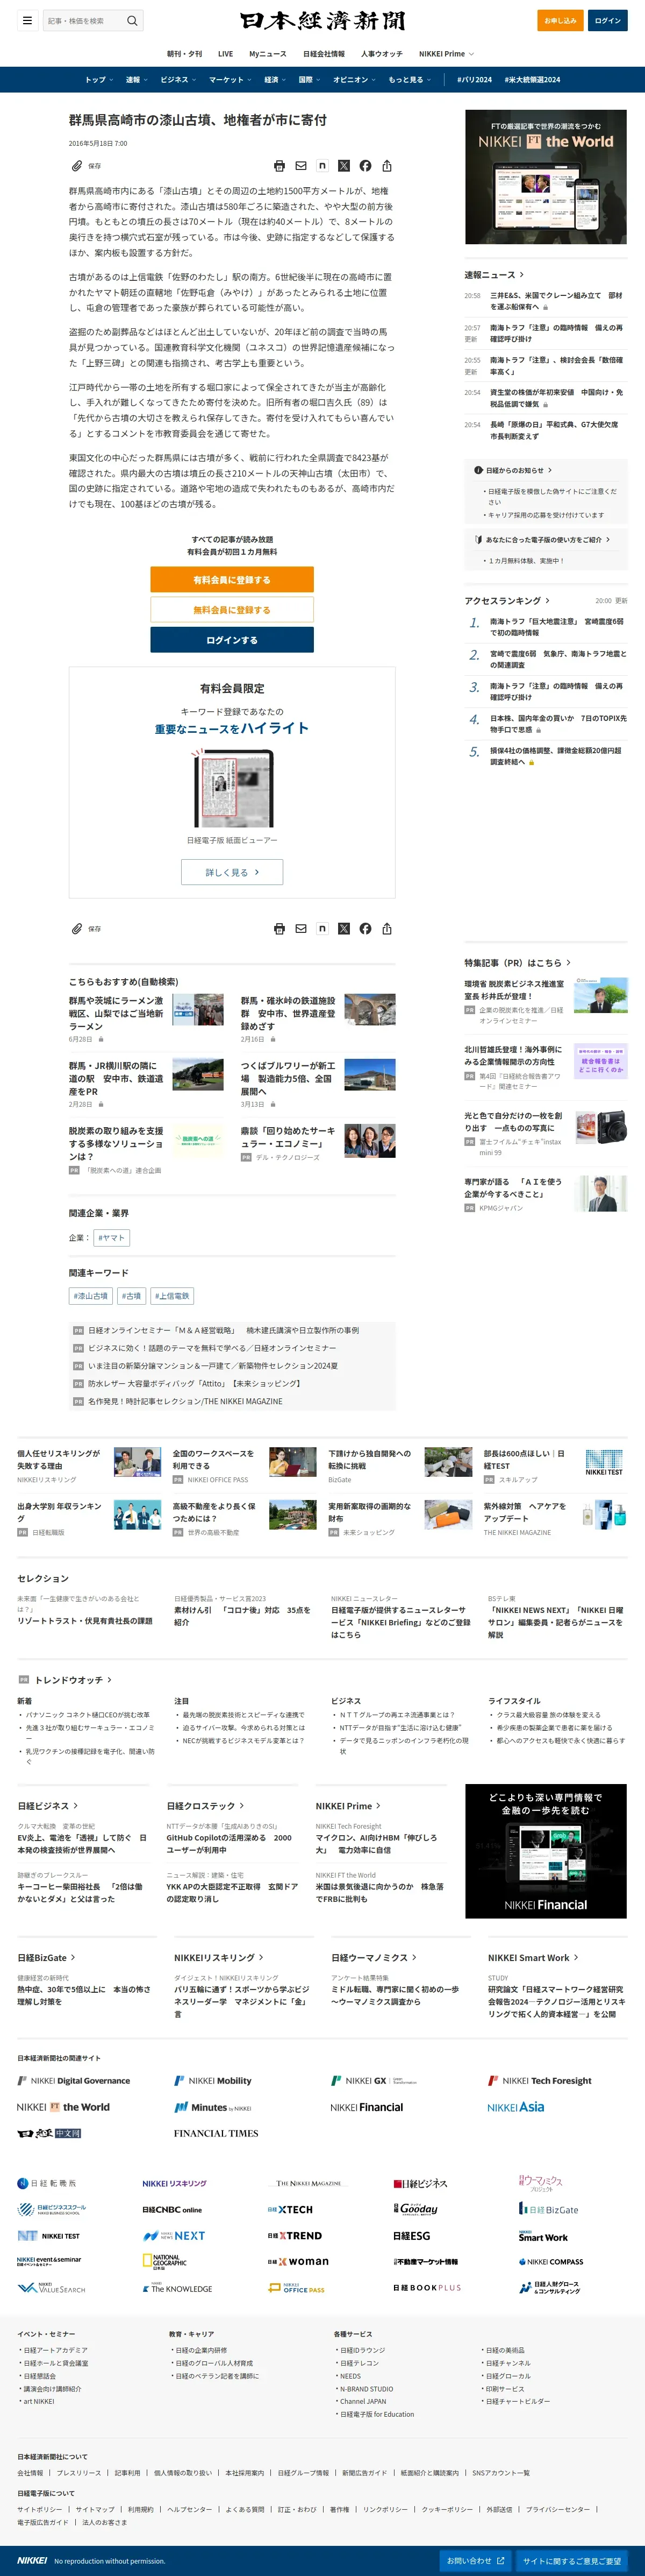The height and width of the screenshot is (2576, 645).
Task: Open ranking item 日本株、国内年金の買いか
Action: [x=558, y=723]
